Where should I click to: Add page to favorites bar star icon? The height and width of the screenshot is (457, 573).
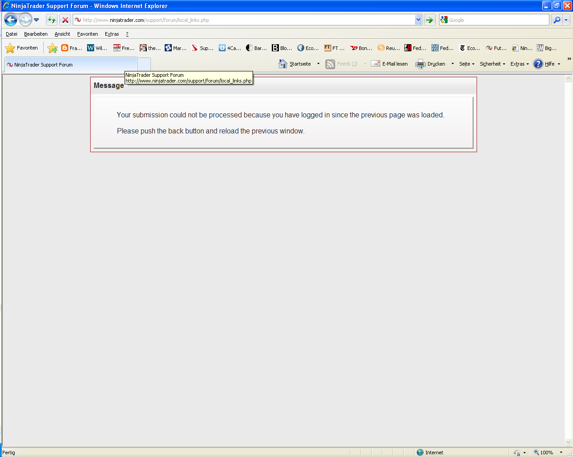click(53, 48)
